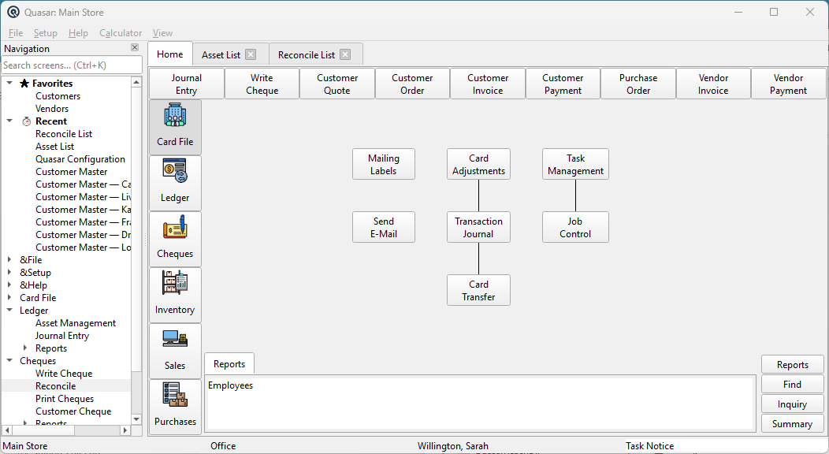
Task: Select Print Cheques in navigation tree
Action: pyautogui.click(x=65, y=399)
